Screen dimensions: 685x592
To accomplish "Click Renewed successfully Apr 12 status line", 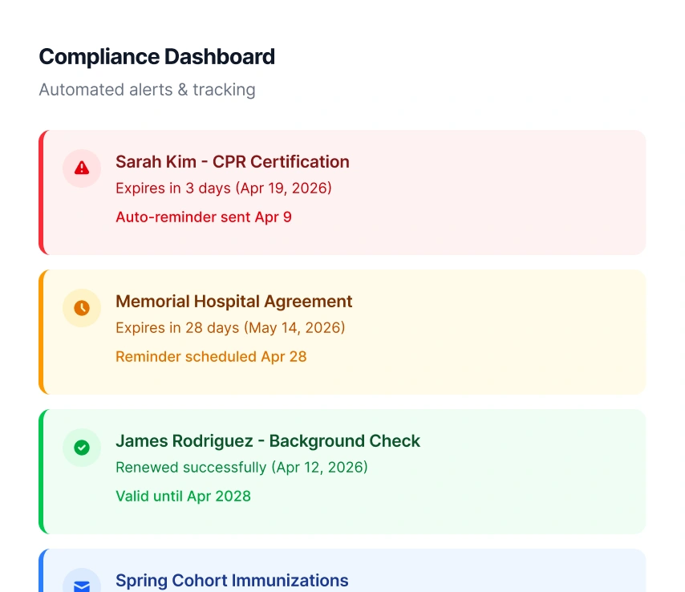I will pos(241,467).
